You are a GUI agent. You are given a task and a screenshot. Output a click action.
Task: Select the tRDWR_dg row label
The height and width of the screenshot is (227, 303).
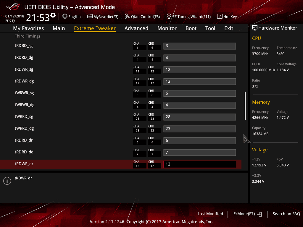[x=24, y=81]
